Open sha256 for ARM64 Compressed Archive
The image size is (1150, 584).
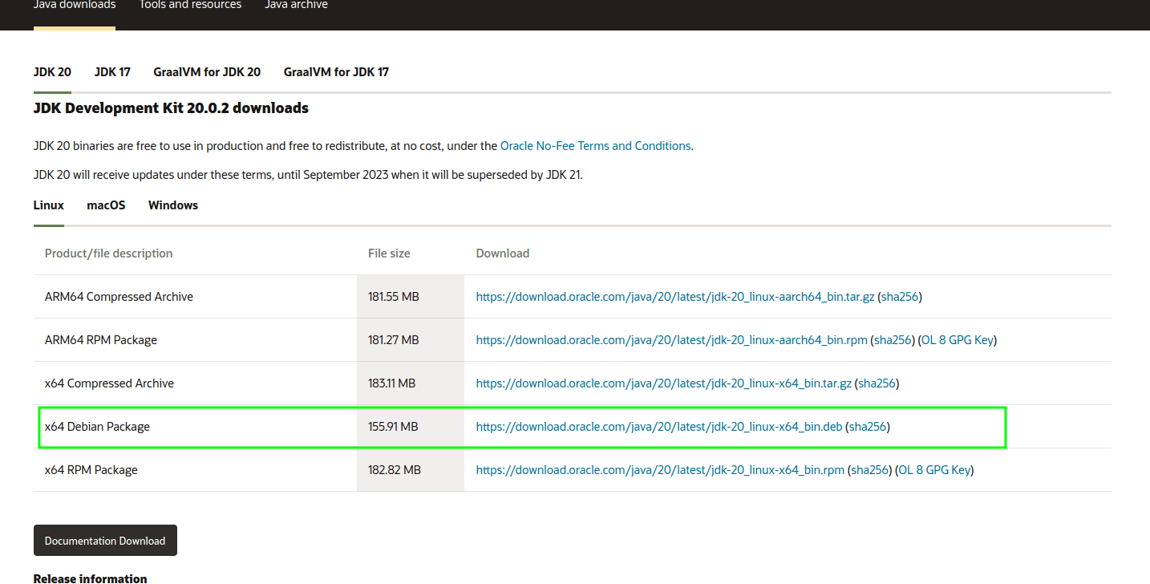tap(900, 297)
